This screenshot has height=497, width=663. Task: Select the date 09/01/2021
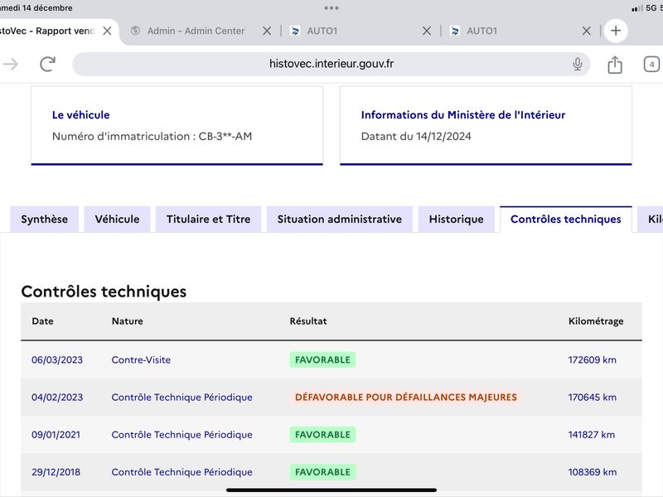click(x=56, y=435)
